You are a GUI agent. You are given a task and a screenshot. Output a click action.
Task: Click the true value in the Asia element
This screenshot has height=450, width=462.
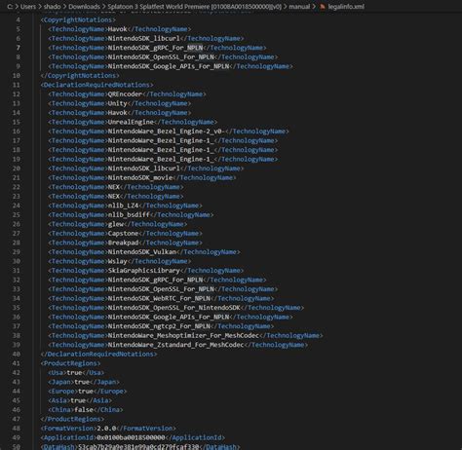tap(78, 400)
